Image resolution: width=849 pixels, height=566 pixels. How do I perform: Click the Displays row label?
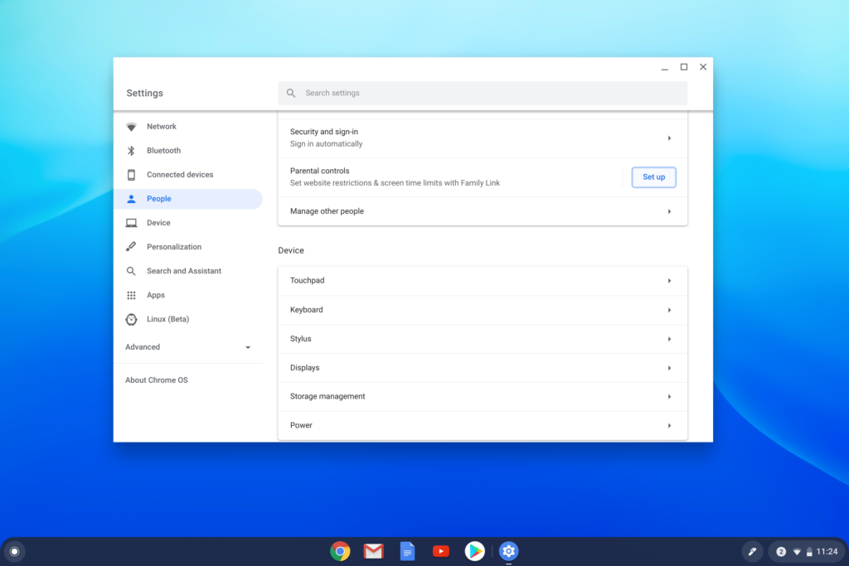305,367
